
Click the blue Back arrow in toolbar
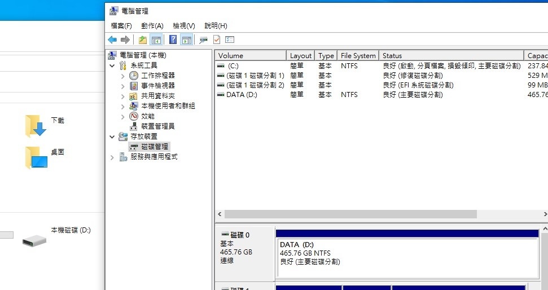(x=112, y=40)
